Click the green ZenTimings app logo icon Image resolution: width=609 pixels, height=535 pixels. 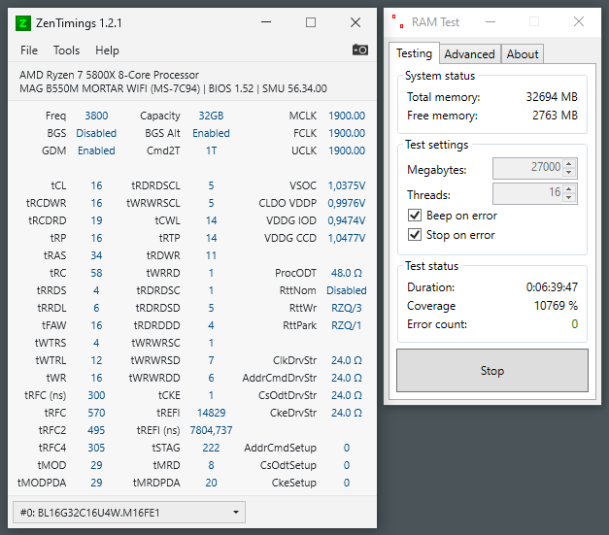23,23
